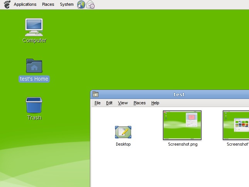Select the Trash desktop icon
The height and width of the screenshot is (187, 249).
[34, 105]
